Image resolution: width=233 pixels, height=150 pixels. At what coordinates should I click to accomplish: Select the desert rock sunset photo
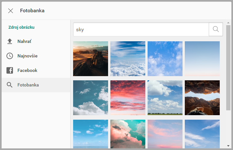click(x=91, y=59)
